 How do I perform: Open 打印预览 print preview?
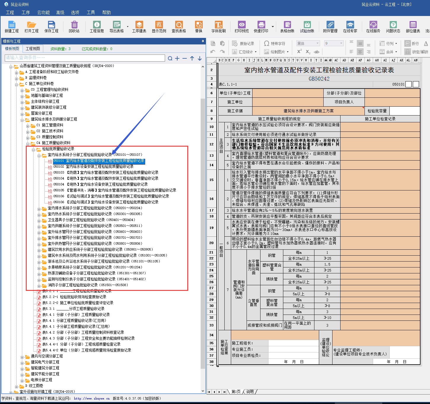[x=242, y=27]
